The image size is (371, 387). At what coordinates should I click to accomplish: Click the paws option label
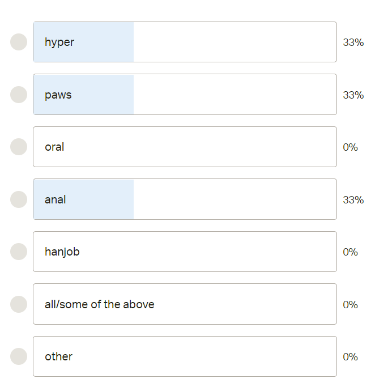(x=58, y=95)
